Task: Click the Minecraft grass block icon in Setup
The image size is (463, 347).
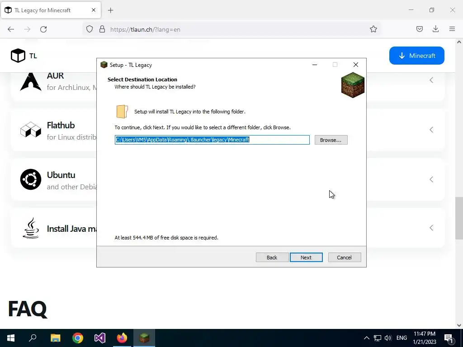Action: click(353, 85)
